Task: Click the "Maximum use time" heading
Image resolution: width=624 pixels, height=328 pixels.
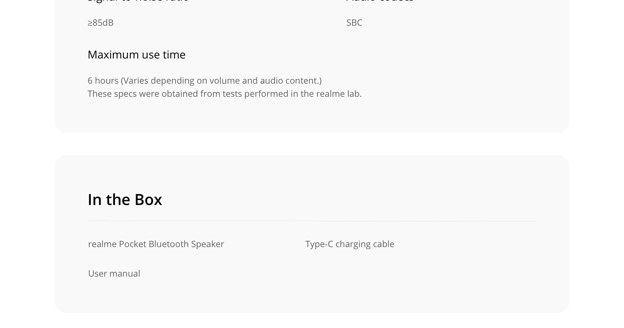Action: (137, 55)
